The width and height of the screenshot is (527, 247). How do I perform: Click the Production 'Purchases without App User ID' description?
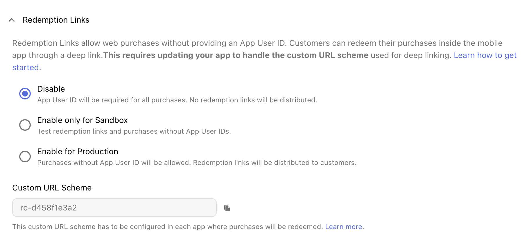pos(197,163)
